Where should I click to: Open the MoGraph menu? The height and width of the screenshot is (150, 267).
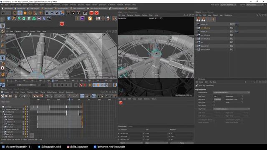click(x=57, y=5)
